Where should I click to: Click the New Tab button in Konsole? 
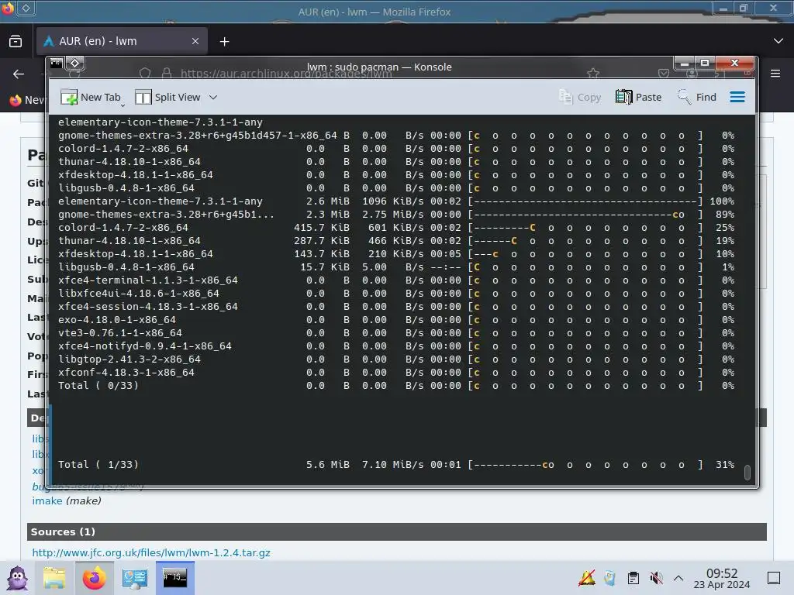(x=90, y=97)
